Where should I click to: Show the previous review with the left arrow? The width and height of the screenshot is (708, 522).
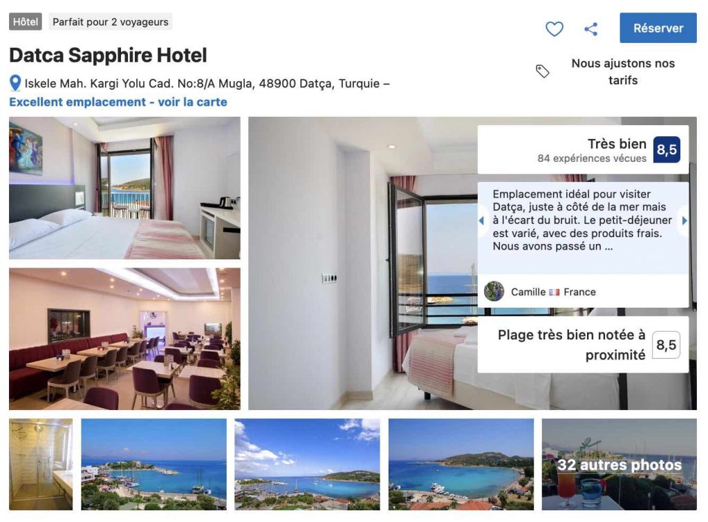point(481,221)
